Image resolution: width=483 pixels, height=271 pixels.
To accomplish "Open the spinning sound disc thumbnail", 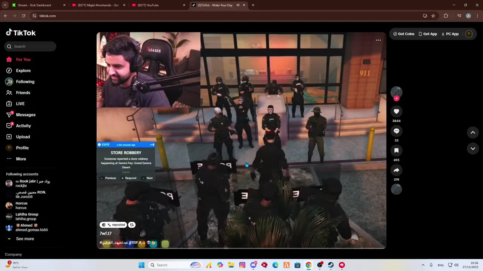I will pos(396,189).
